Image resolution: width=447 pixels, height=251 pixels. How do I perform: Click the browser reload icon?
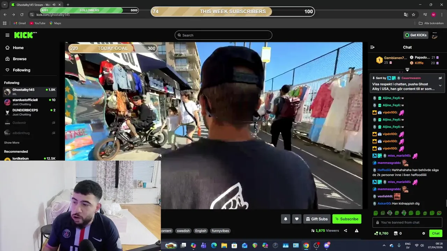click(22, 15)
